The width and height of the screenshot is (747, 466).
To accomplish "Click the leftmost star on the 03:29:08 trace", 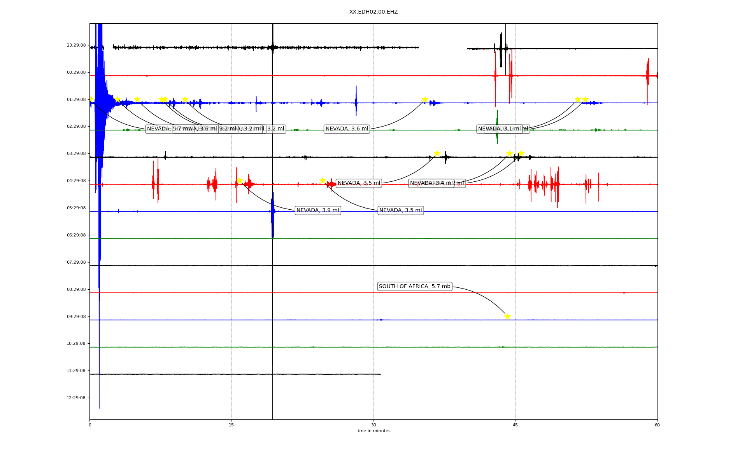I will coord(437,153).
